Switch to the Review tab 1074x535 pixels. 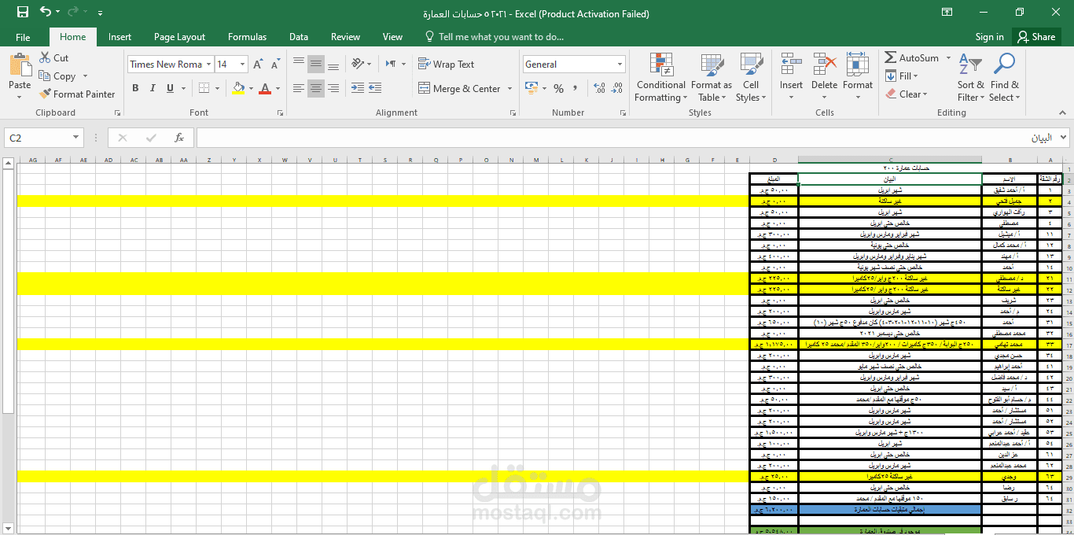point(345,37)
